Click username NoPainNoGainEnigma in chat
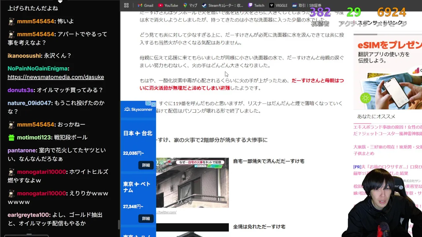 (x=38, y=69)
